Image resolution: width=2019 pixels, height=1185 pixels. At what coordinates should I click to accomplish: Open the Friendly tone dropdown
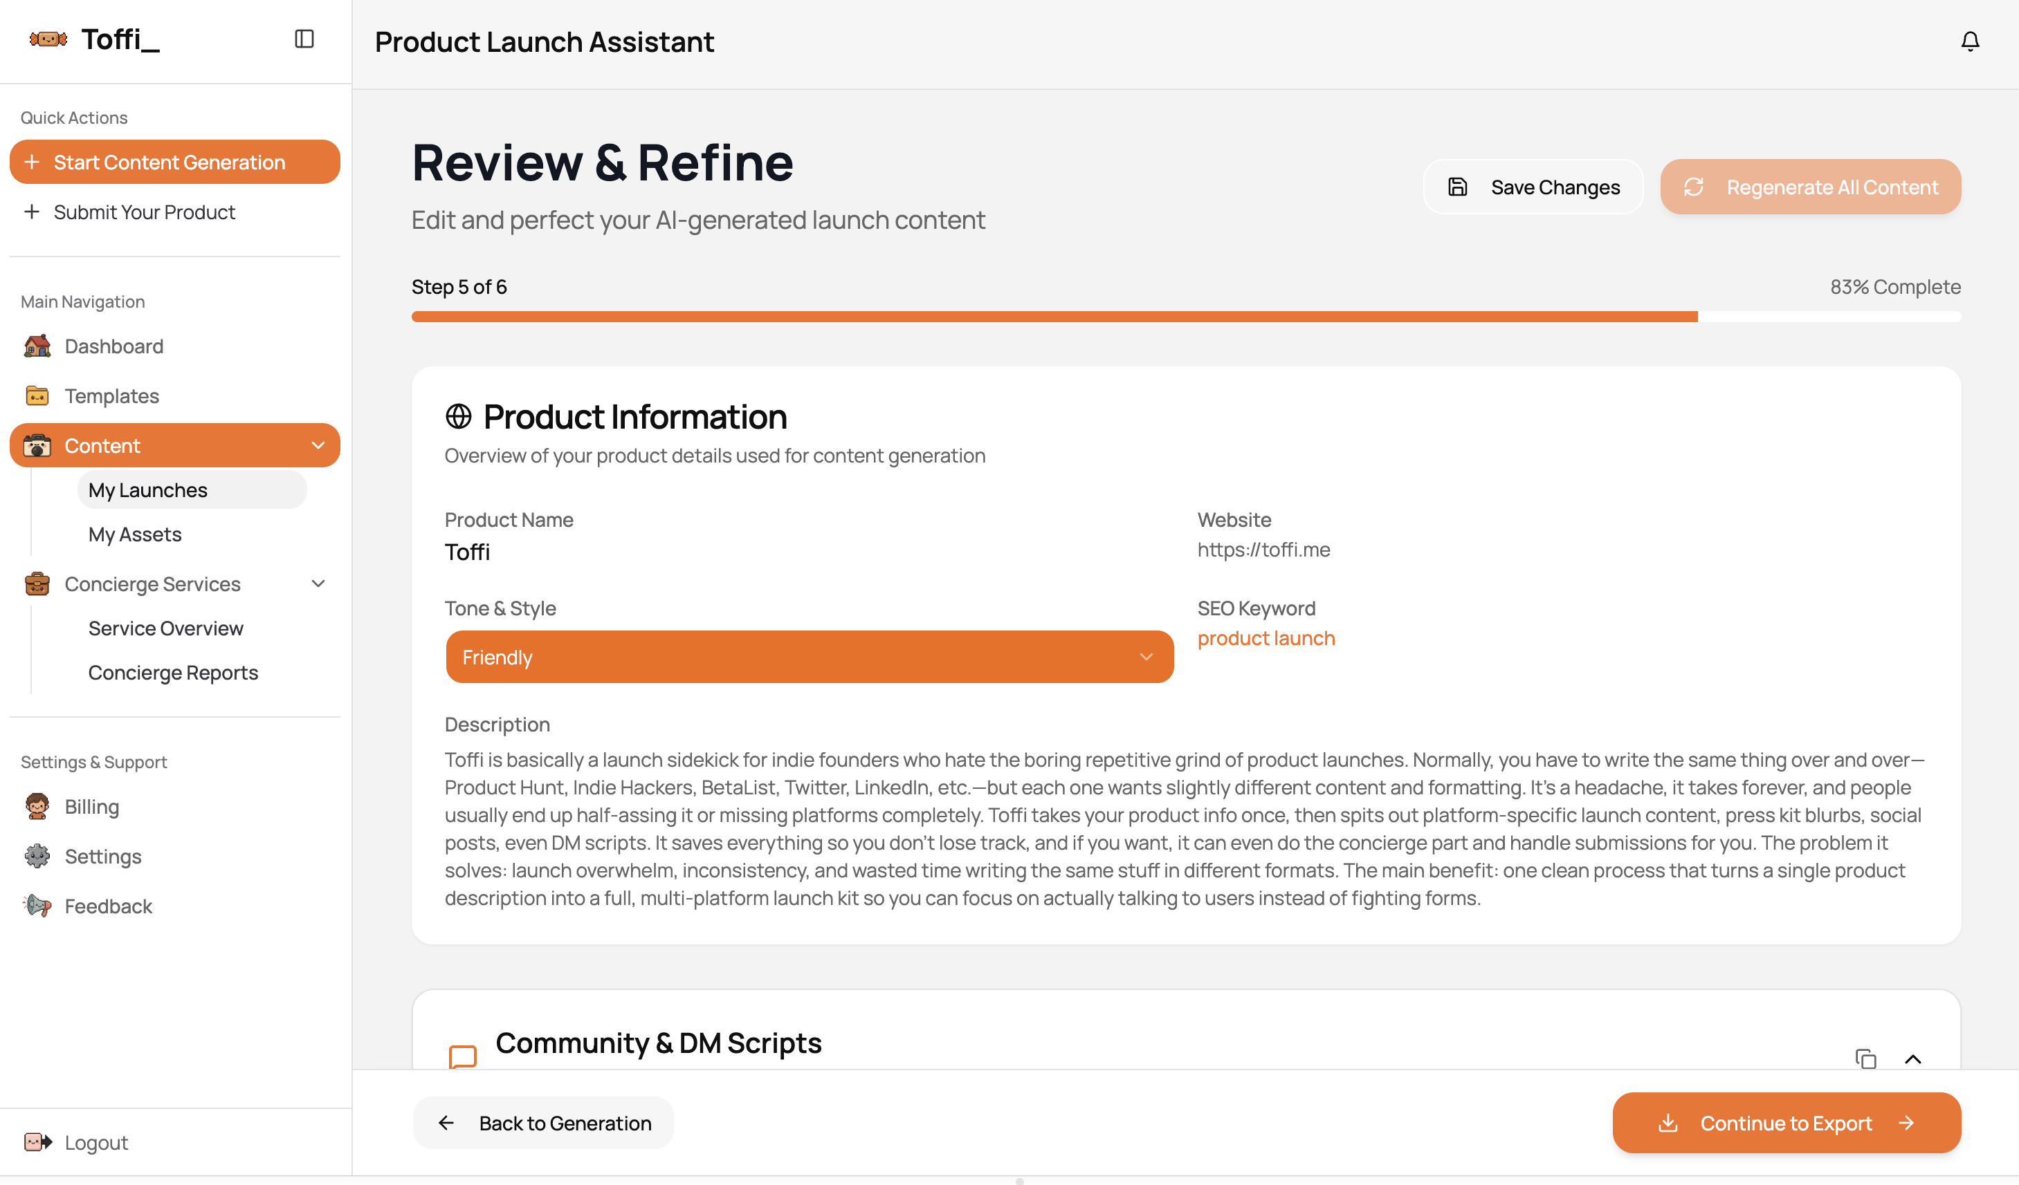810,657
